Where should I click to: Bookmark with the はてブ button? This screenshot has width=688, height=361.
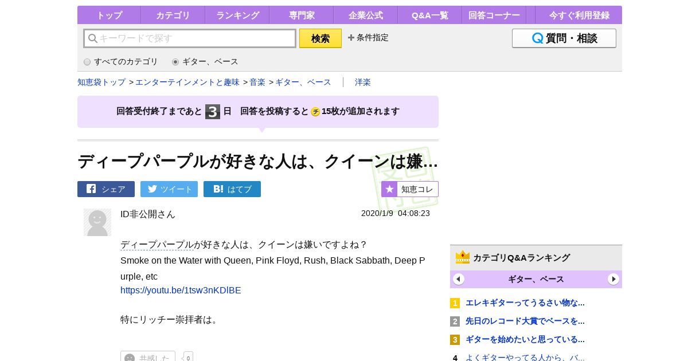pyautogui.click(x=232, y=189)
